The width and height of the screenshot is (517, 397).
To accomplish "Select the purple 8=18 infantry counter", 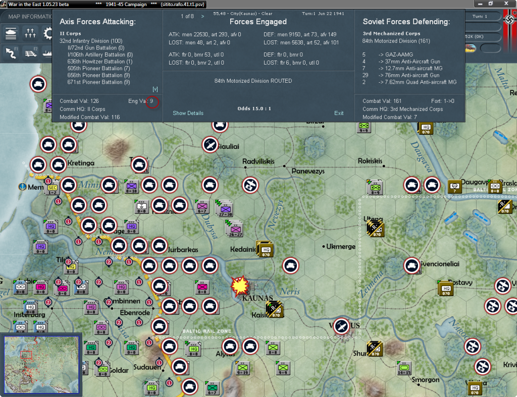I will (x=132, y=187).
